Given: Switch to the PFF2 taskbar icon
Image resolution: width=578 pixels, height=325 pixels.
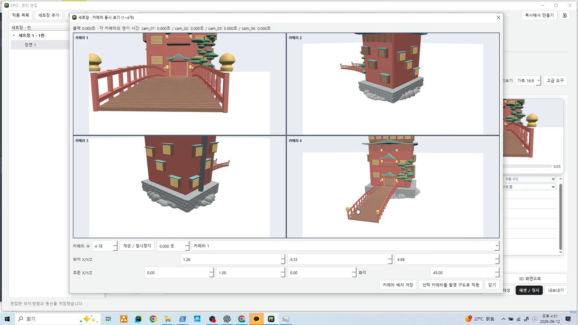Looking at the screenshot, I should (271, 319).
